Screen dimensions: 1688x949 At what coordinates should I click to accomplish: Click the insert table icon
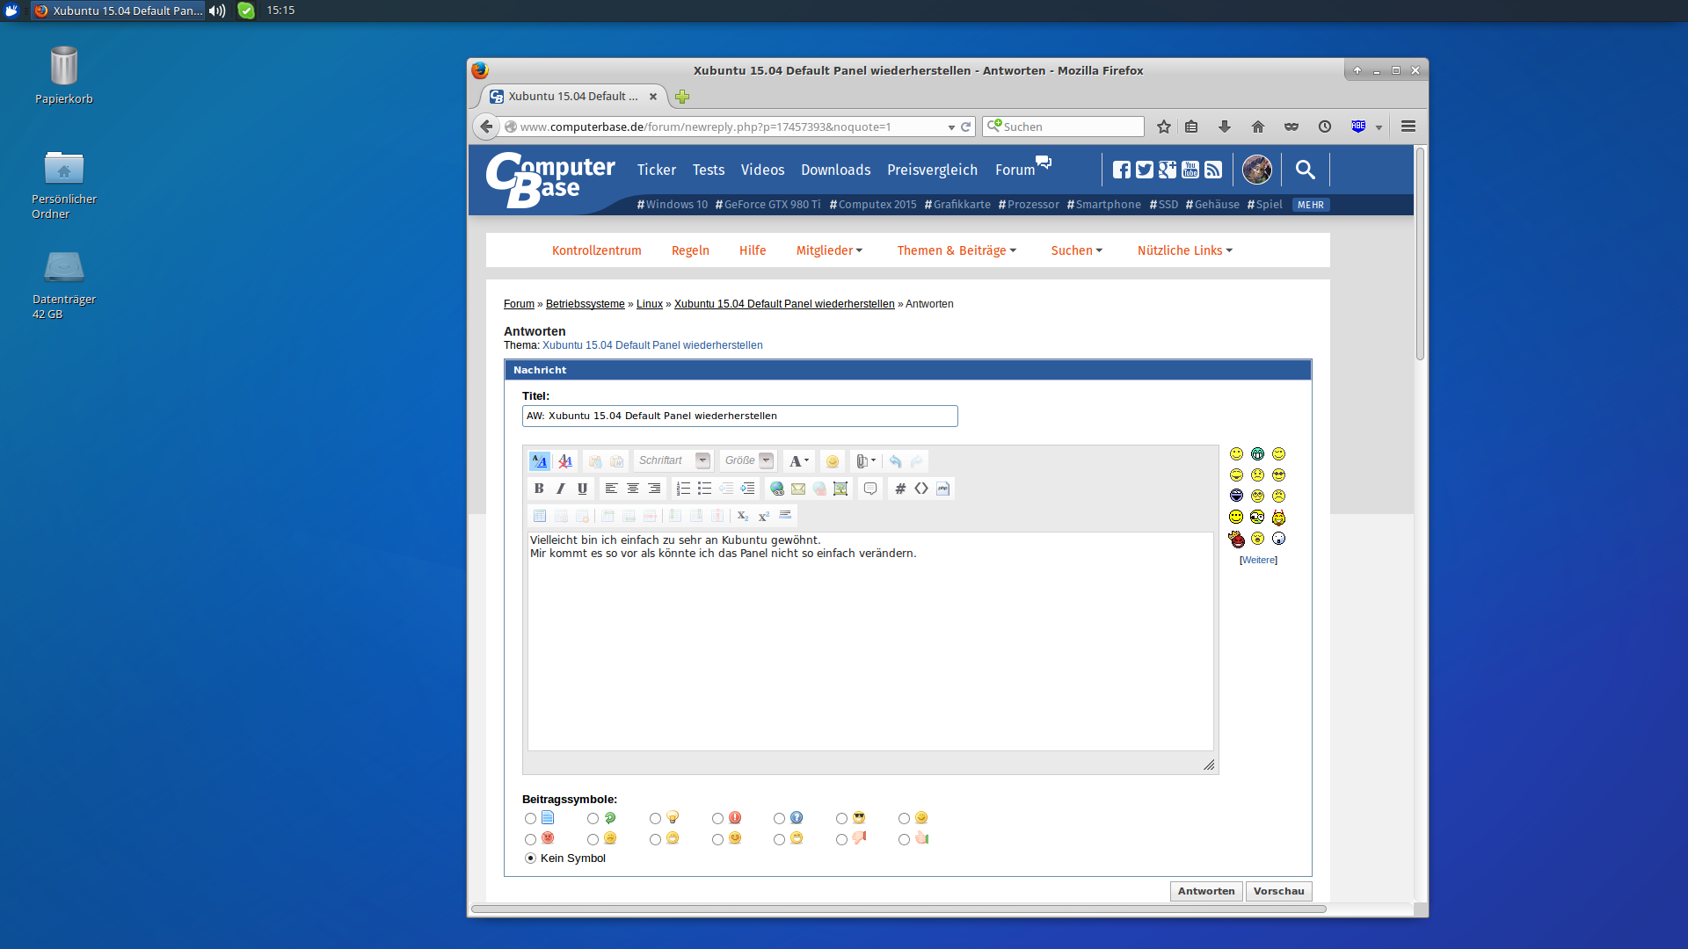[540, 516]
